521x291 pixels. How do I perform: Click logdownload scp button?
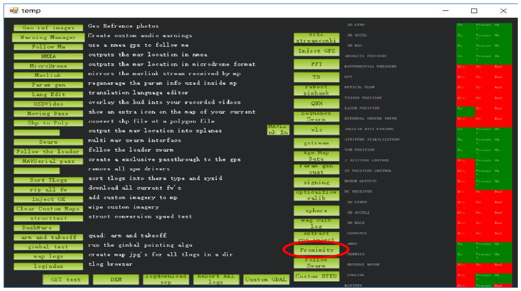166,279
